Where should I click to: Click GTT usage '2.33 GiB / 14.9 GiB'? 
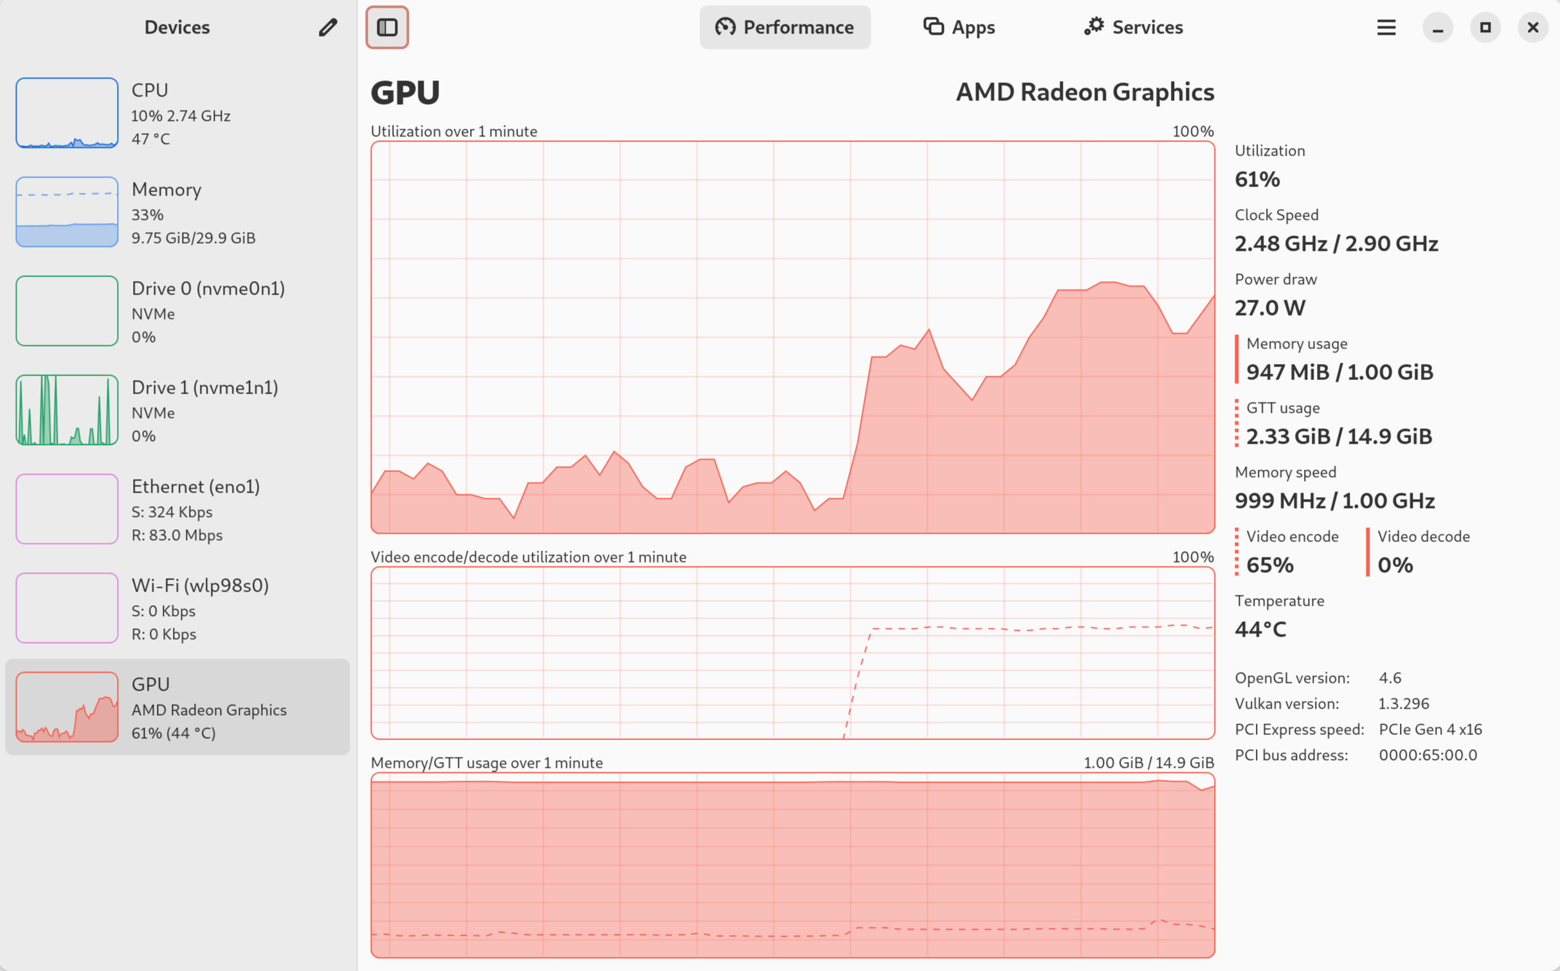point(1339,437)
